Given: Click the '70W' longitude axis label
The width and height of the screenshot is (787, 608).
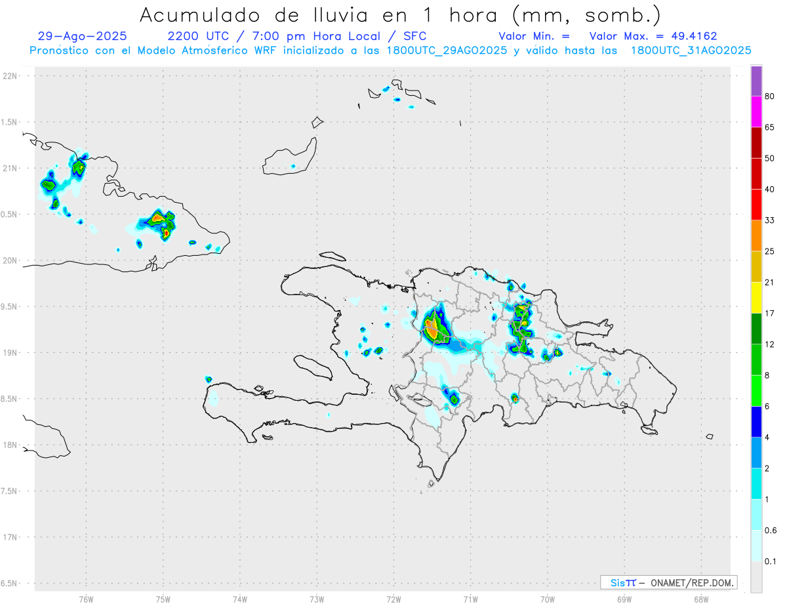Looking at the screenshot, I should click(548, 599).
